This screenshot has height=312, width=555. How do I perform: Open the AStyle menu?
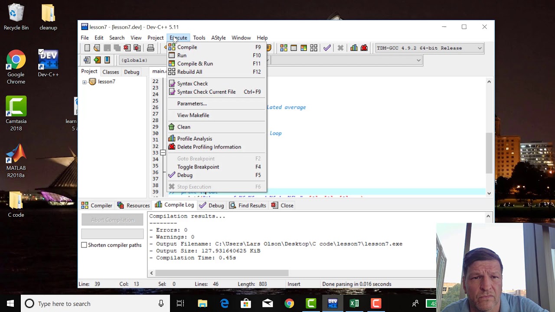pos(219,38)
